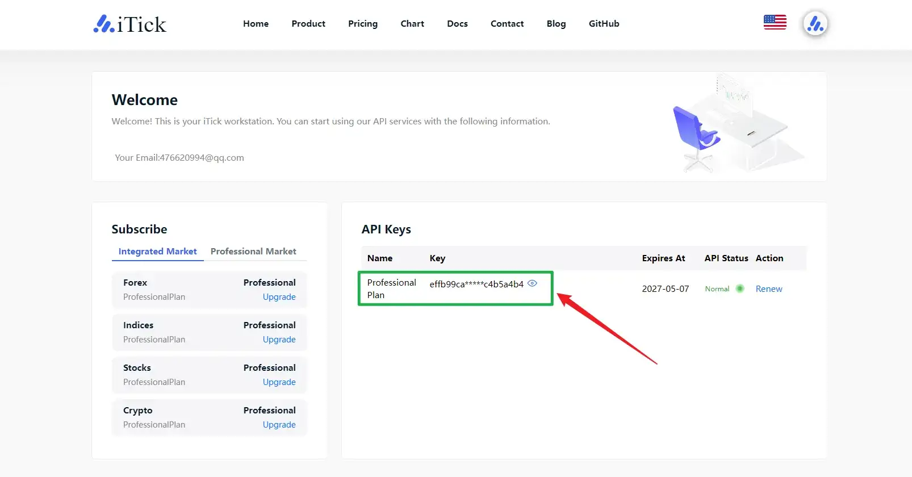The image size is (912, 477).
Task: Click the green Normal status indicator dot
Action: 739,288
